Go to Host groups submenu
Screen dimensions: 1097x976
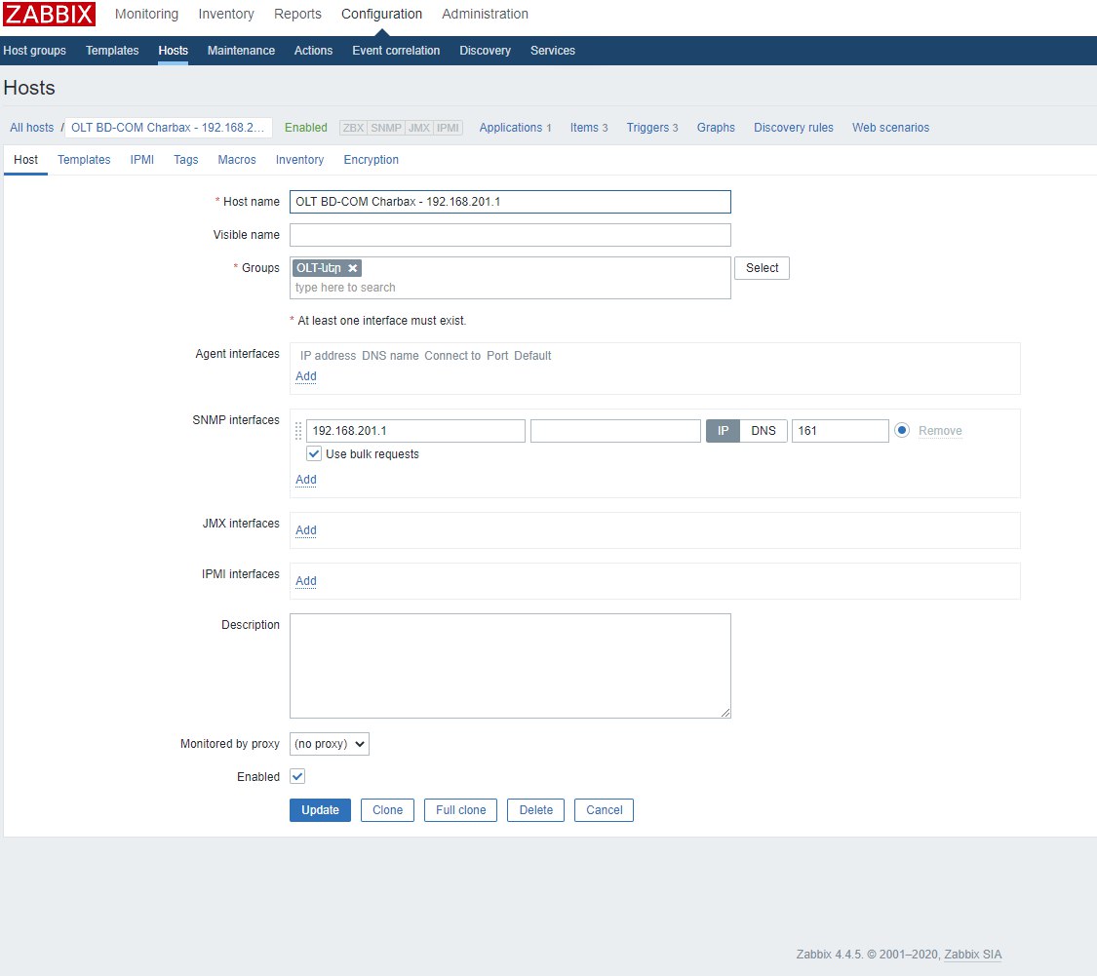(x=34, y=51)
